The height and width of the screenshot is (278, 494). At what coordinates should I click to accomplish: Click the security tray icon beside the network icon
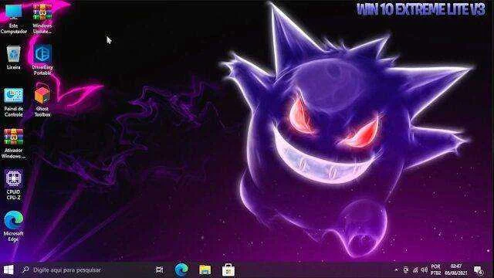(406, 270)
